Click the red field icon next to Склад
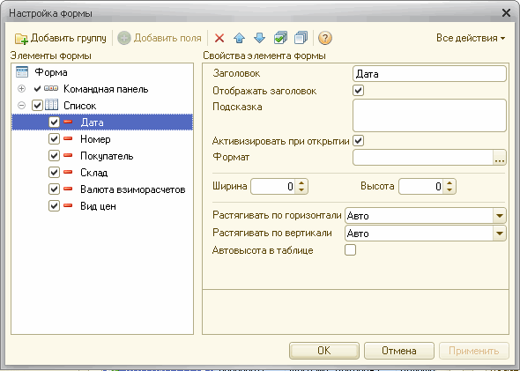Screen dimensions: 520x371 click(68, 172)
